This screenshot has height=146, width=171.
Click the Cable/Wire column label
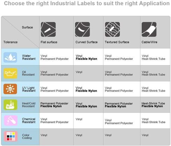(x=149, y=42)
